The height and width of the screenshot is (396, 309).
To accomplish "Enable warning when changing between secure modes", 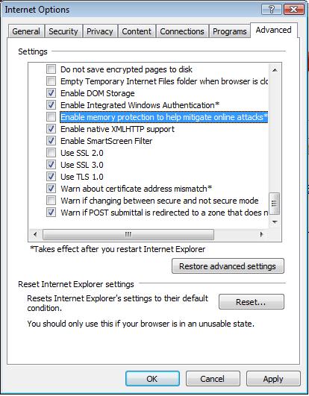I will tap(51, 201).
